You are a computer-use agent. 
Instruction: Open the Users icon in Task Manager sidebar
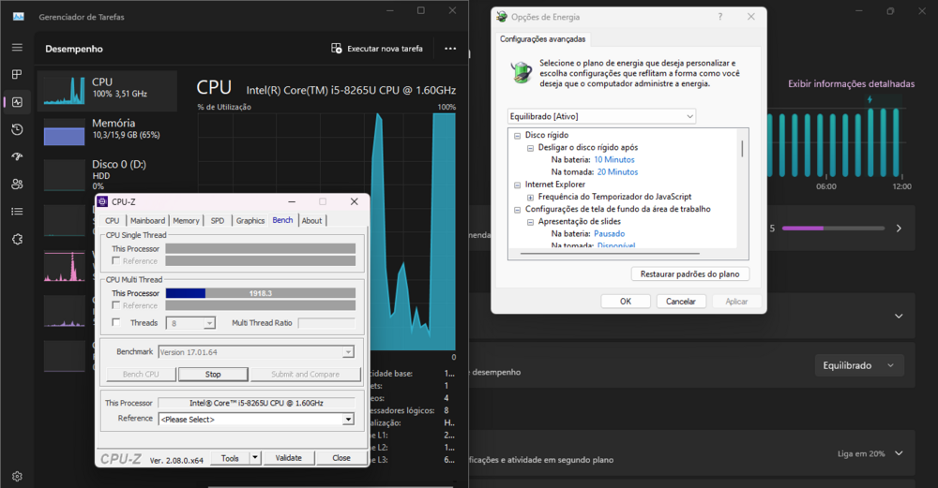pyautogui.click(x=17, y=184)
